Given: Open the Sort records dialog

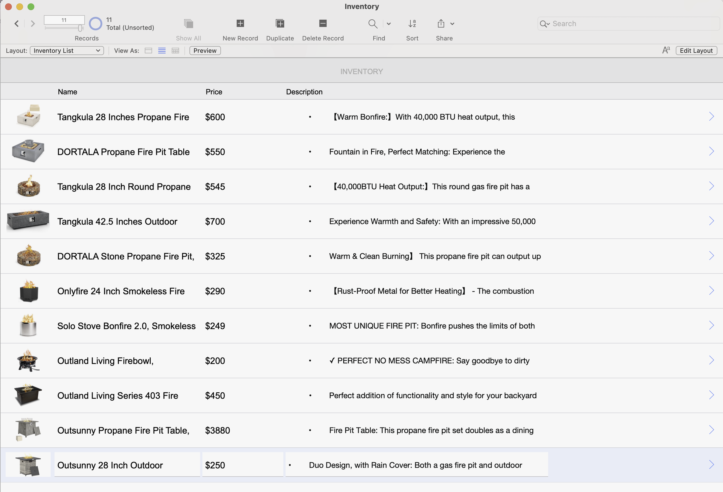Looking at the screenshot, I should pos(412,24).
